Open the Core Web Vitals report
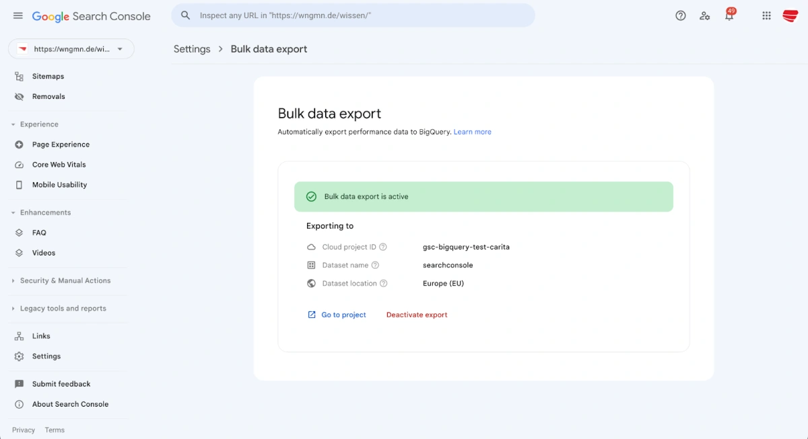The image size is (808, 439). click(59, 164)
